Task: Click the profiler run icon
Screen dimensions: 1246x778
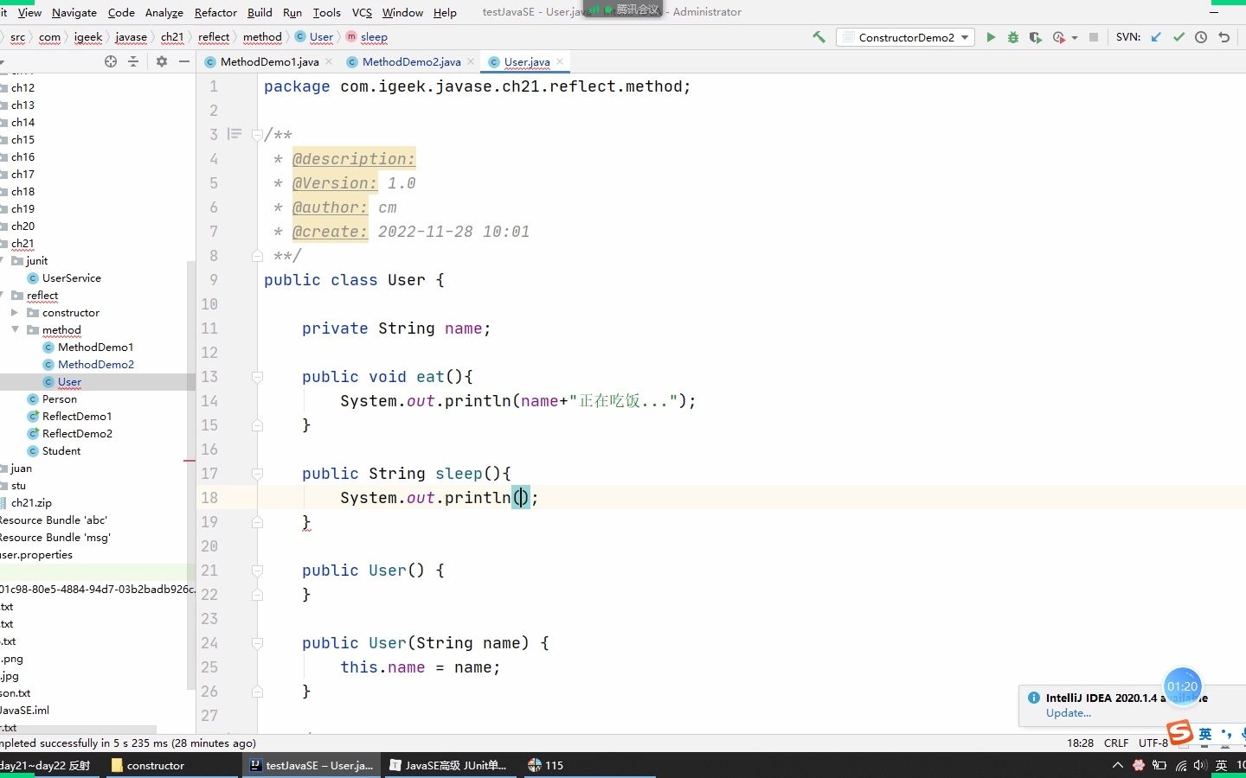Action: [x=1058, y=37]
